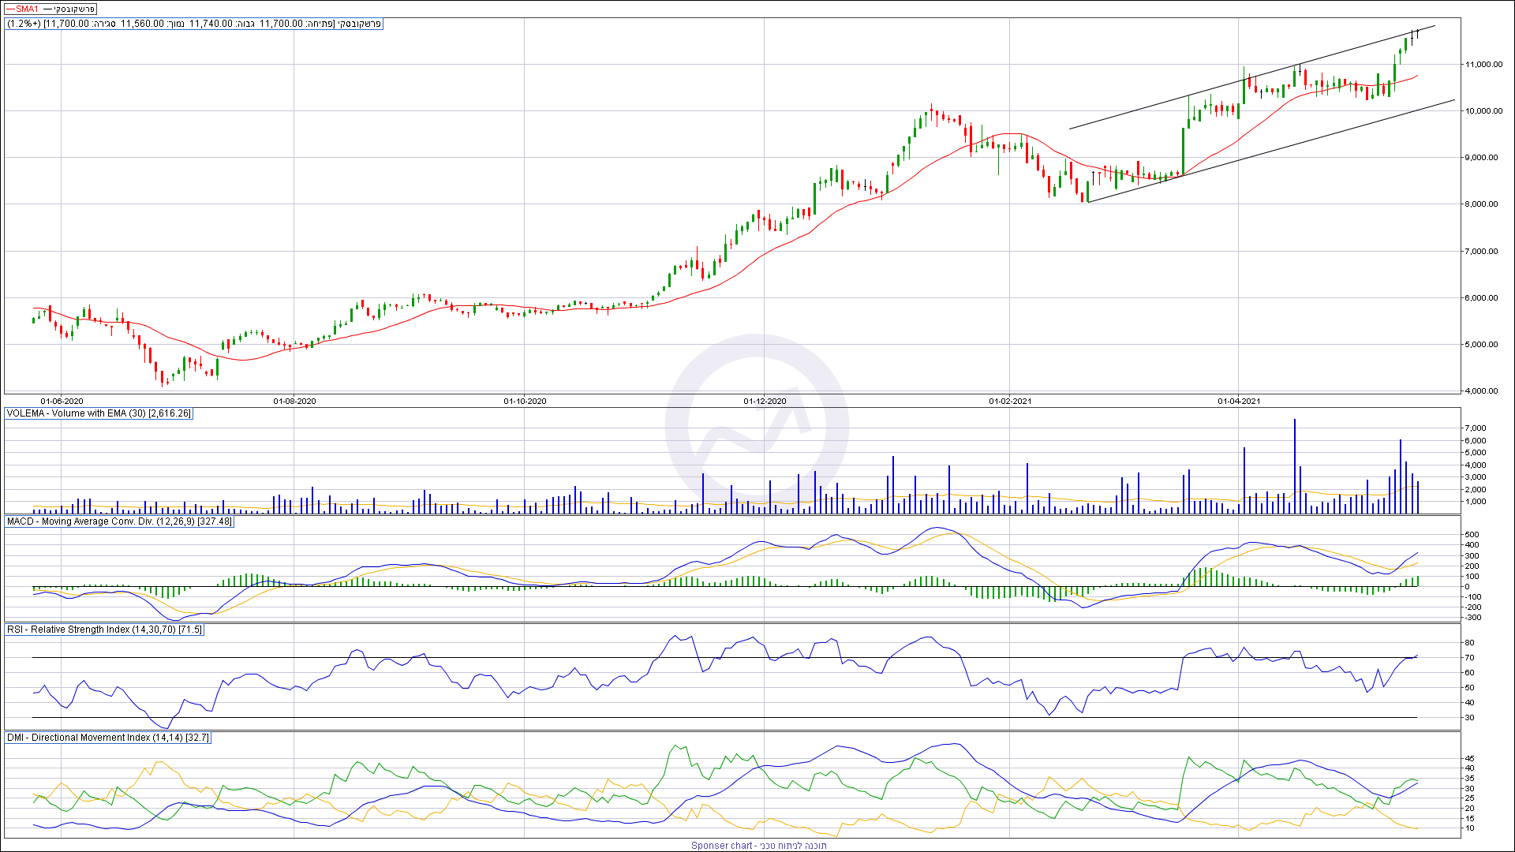Click the 01-06-2020 date axis marker
The image size is (1515, 852).
tap(62, 402)
